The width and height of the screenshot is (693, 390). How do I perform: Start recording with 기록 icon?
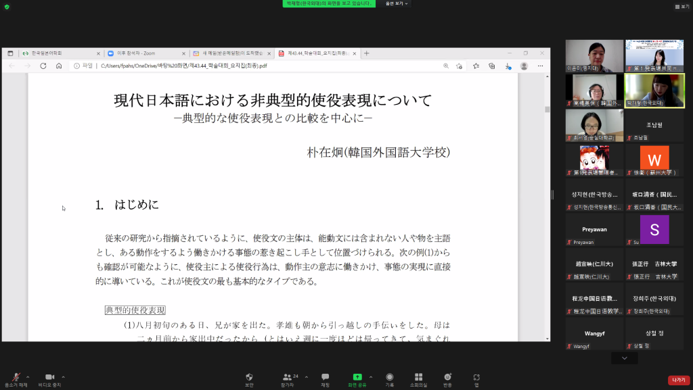(x=389, y=380)
